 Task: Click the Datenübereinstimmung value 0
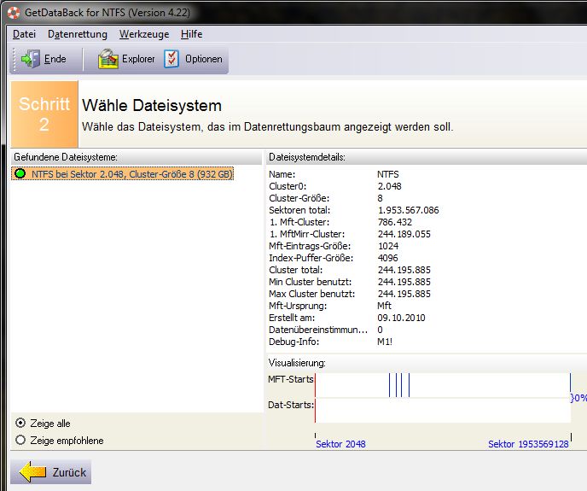pos(380,330)
